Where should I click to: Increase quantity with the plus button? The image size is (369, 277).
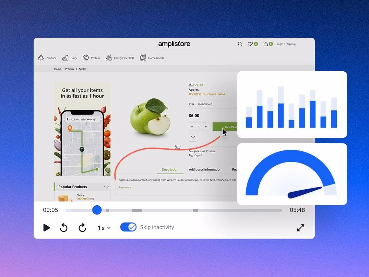[206, 127]
